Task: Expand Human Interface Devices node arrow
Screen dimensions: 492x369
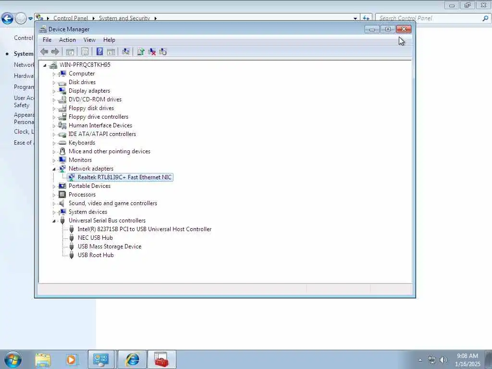Action: coord(54,126)
